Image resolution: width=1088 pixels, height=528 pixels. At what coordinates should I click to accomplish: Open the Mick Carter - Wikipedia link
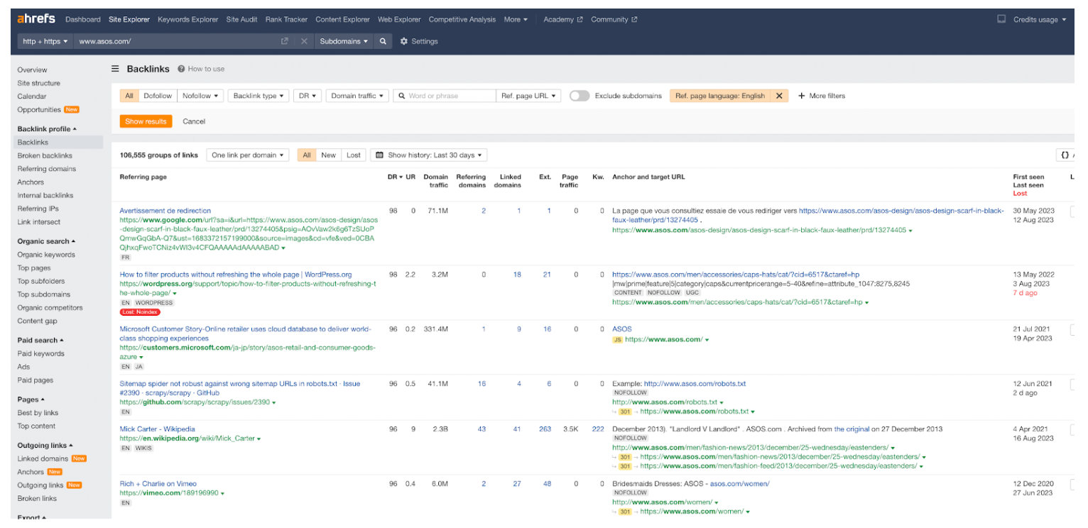(x=157, y=429)
